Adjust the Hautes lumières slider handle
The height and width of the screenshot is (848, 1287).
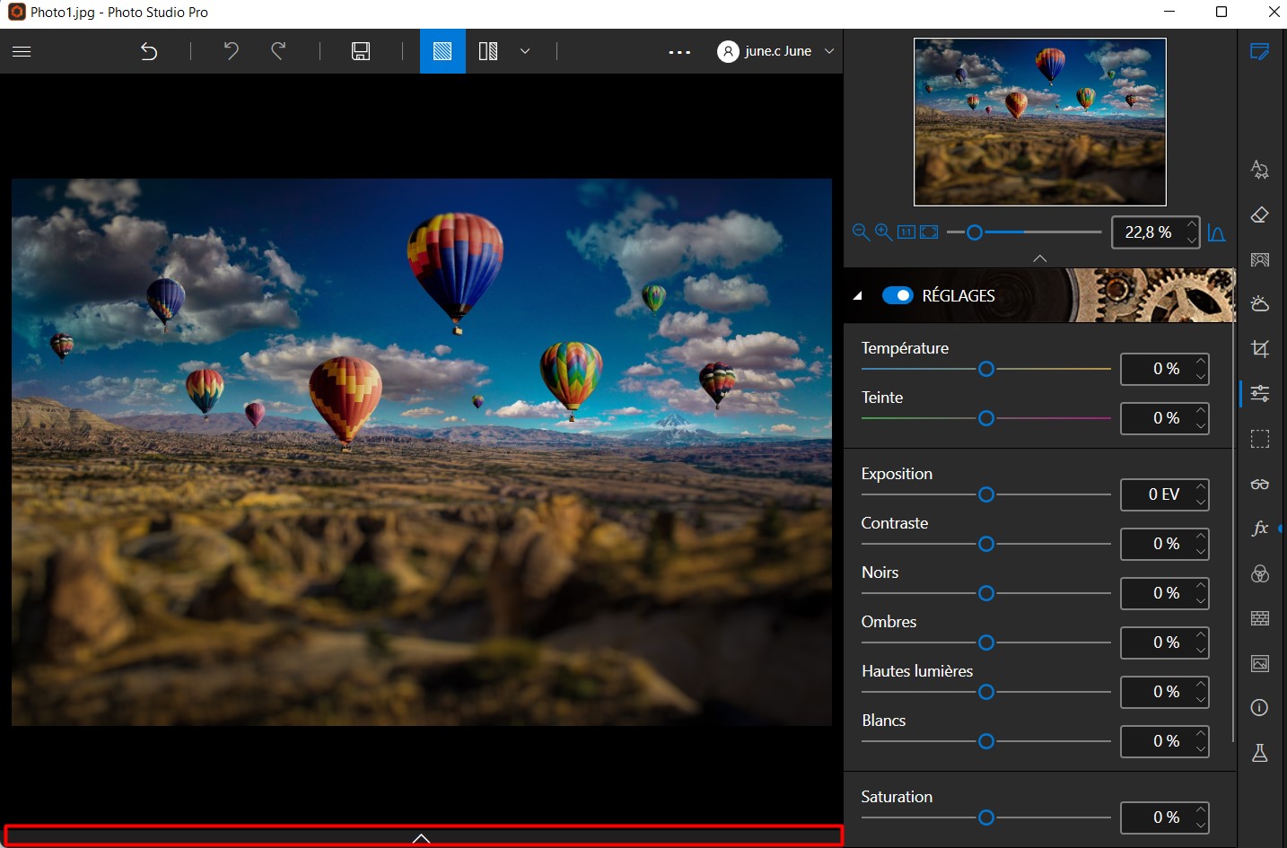click(986, 692)
